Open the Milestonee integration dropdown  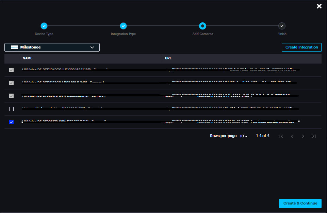point(52,47)
